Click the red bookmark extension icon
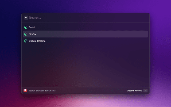Image resolution: width=171 pixels, height=107 pixels. [x=25, y=91]
